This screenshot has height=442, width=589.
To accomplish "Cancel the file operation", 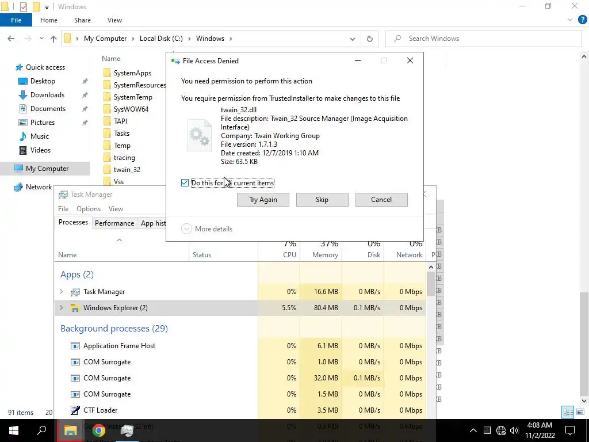I will pyautogui.click(x=381, y=200).
